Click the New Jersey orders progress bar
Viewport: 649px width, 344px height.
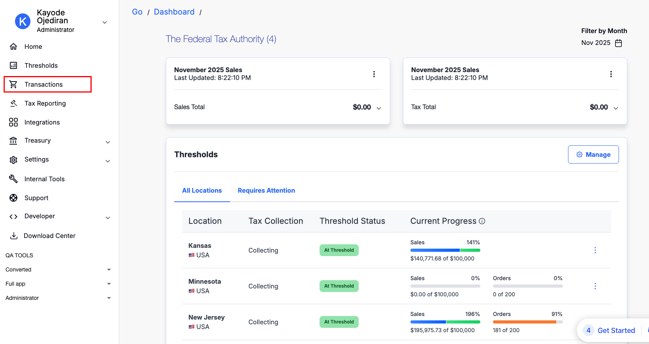tap(528, 322)
